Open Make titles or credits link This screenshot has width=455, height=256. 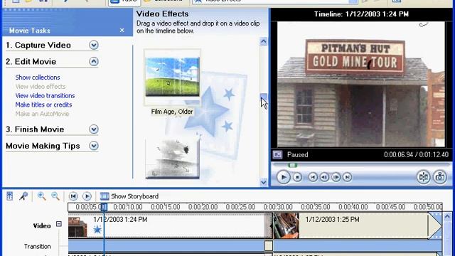pos(43,105)
